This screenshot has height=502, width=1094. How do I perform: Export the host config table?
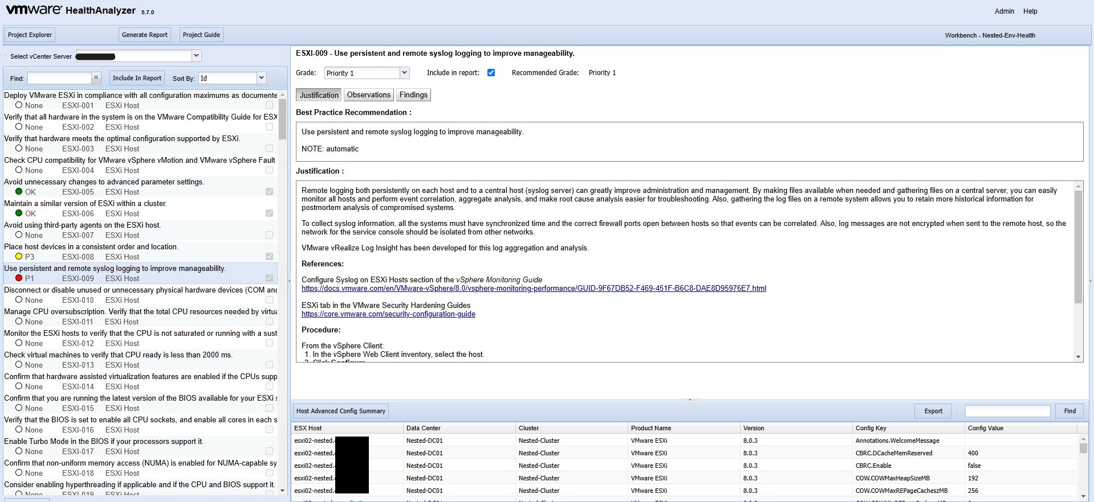[x=933, y=411]
